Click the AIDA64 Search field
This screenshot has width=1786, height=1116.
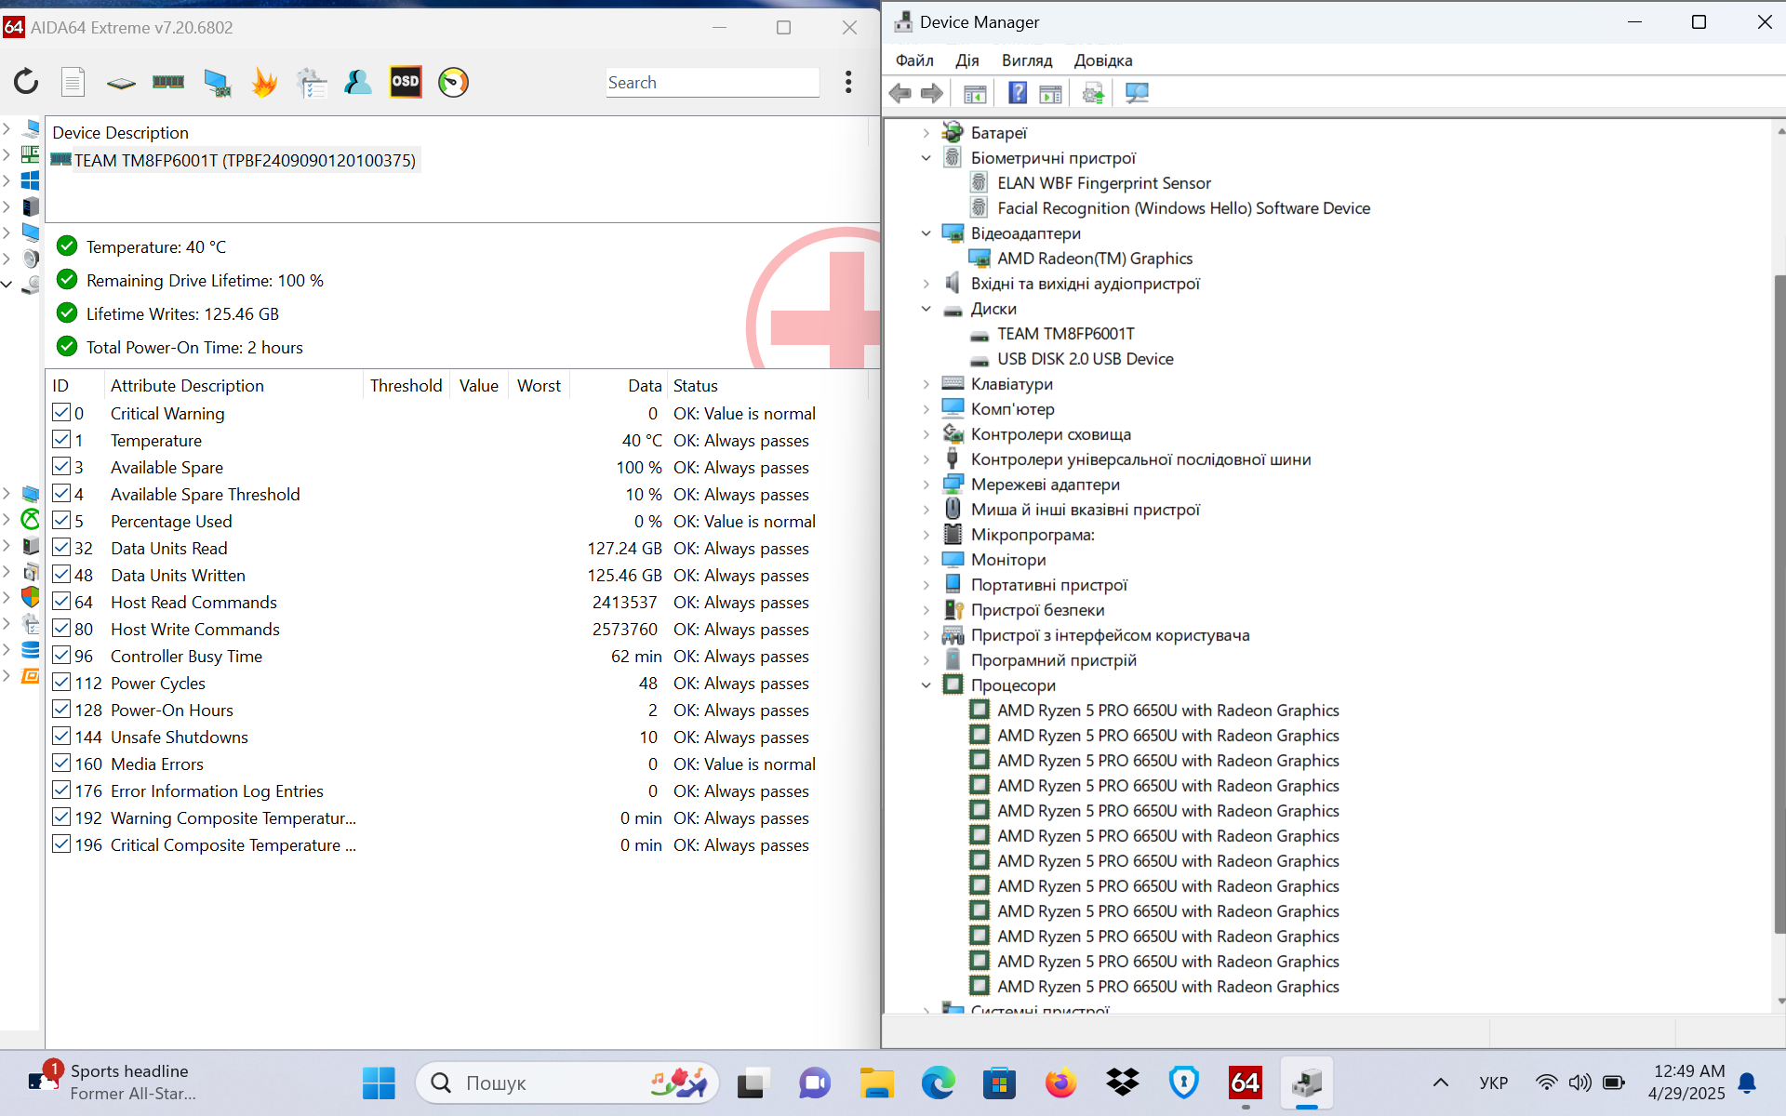click(x=713, y=82)
